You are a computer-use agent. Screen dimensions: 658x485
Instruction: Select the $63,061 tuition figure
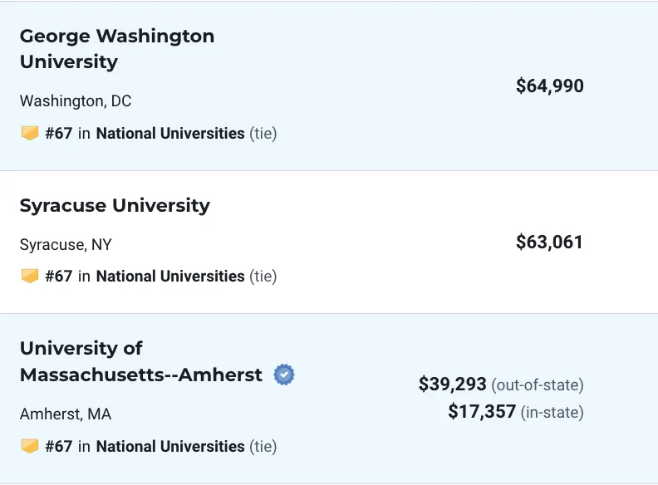coord(549,242)
